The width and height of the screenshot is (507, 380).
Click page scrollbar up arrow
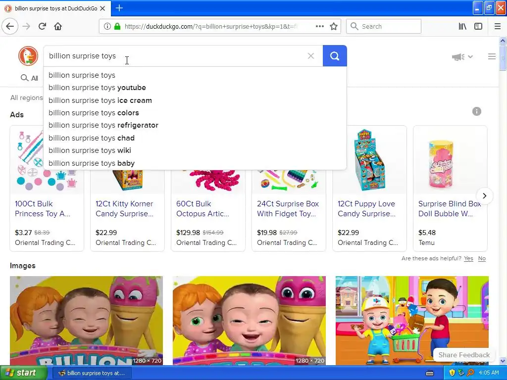click(x=503, y=41)
